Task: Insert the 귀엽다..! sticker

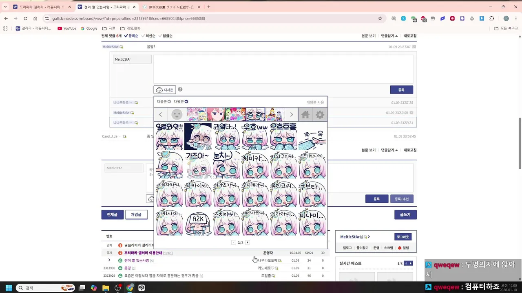Action: (226, 137)
